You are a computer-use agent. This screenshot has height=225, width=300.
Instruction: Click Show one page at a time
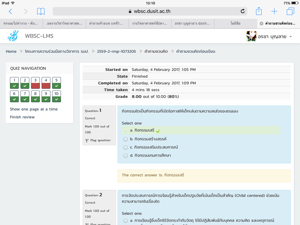(x=34, y=109)
